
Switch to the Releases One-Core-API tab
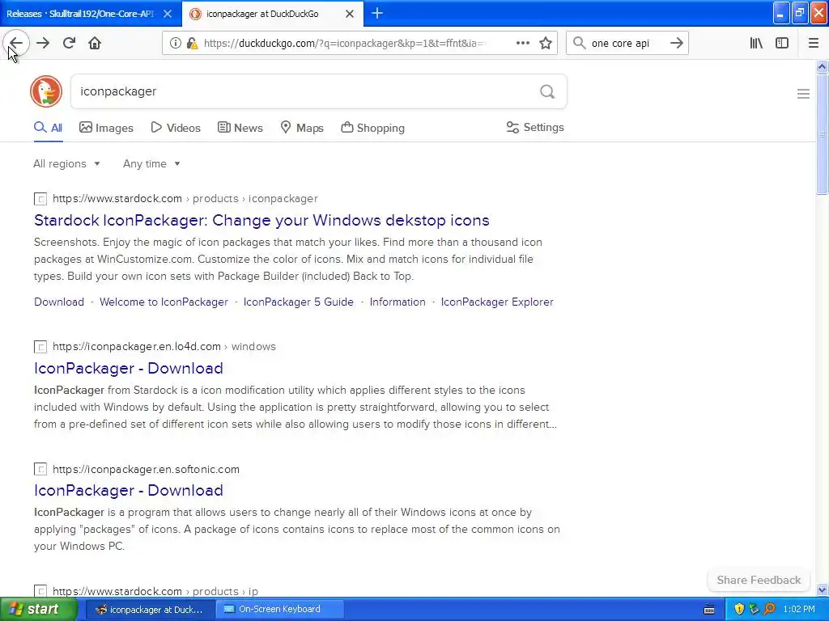pos(81,14)
